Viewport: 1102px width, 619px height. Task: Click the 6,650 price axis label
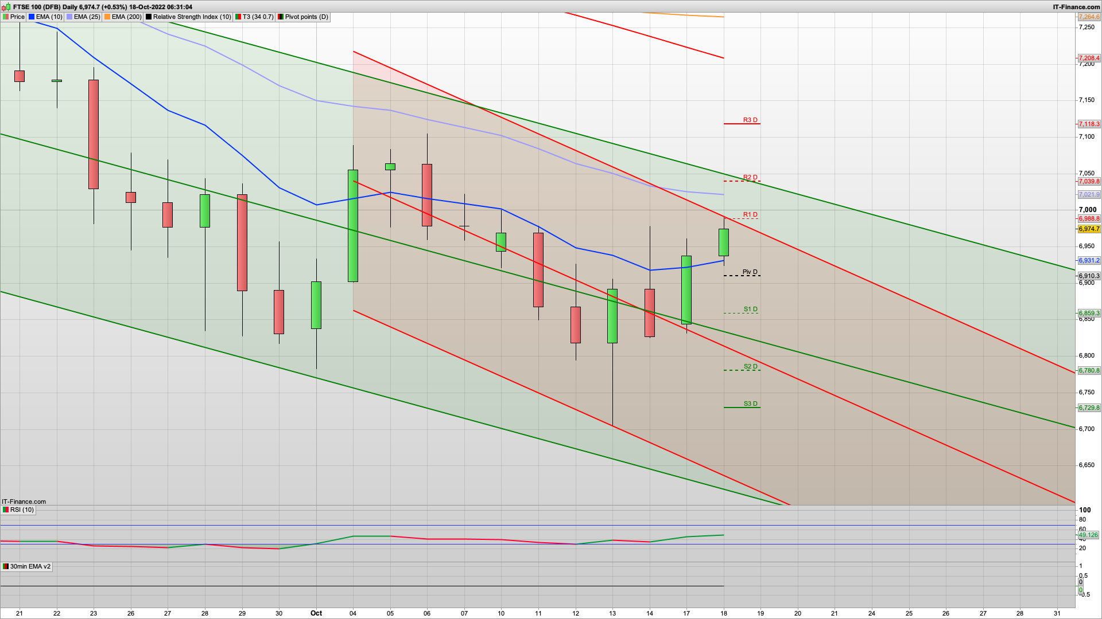click(1087, 465)
